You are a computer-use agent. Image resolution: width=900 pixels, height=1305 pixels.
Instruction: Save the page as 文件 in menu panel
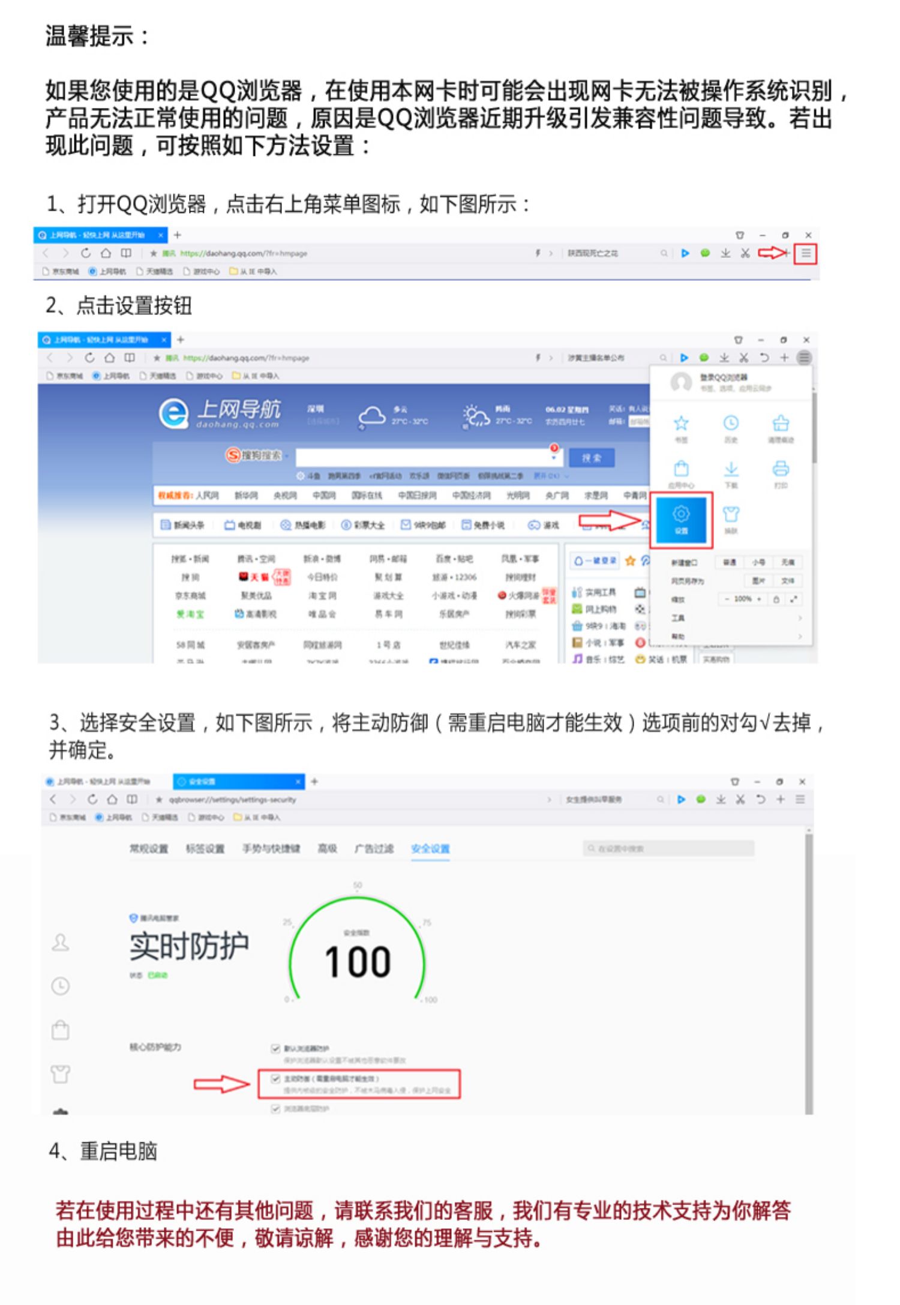[788, 580]
